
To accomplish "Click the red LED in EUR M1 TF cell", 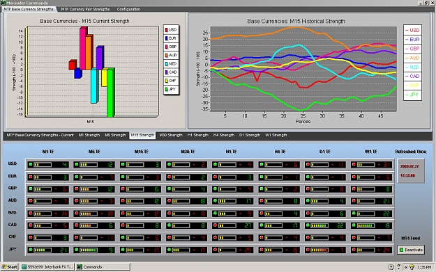I will coord(31,177).
